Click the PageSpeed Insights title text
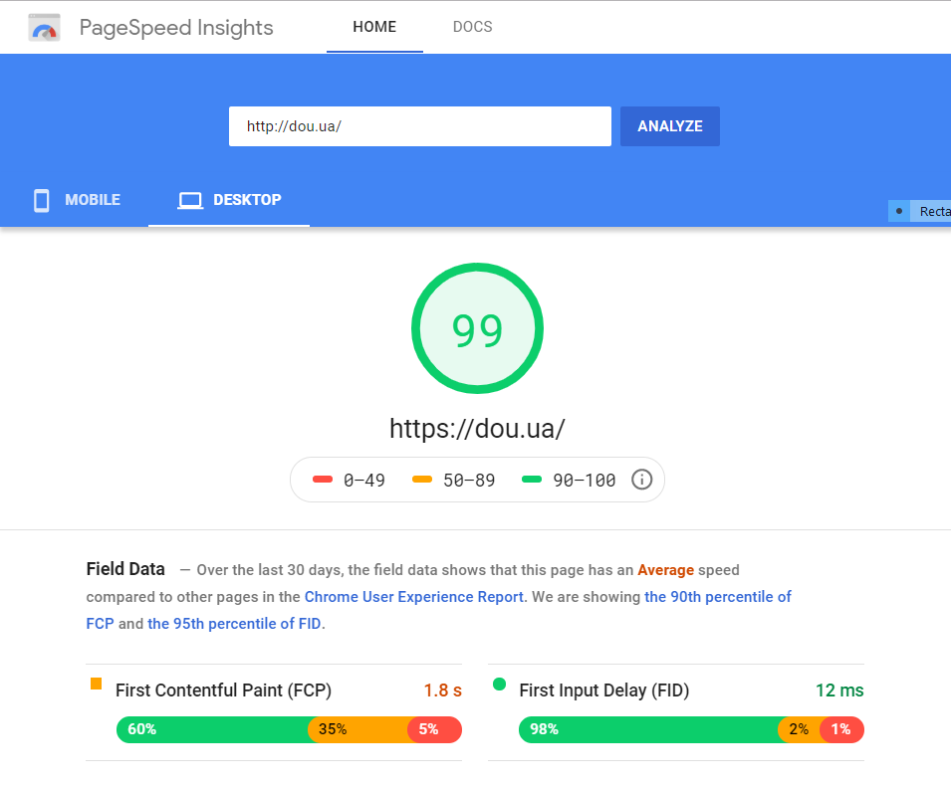This screenshot has width=951, height=788. pos(176,28)
